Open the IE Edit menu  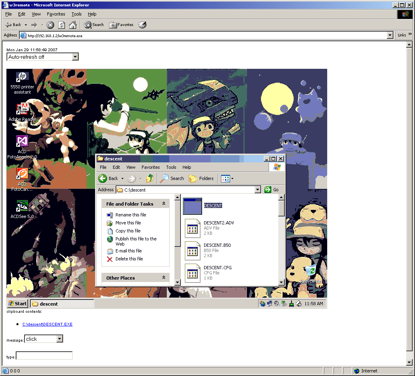pos(21,14)
